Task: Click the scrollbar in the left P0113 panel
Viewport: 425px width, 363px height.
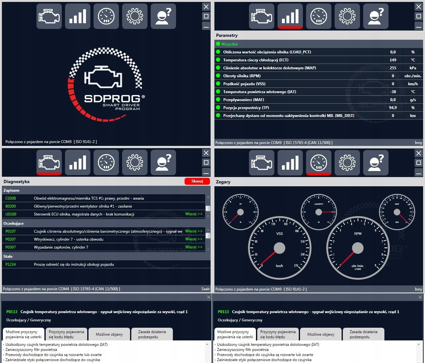Action: 207,352
